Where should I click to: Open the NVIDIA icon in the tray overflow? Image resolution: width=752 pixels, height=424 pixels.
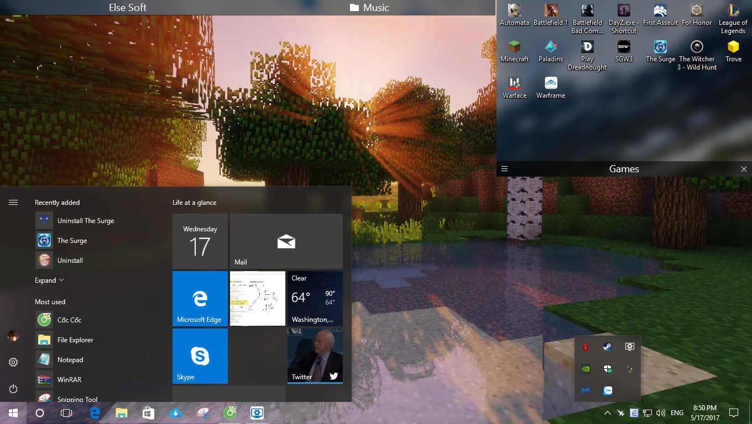point(585,368)
